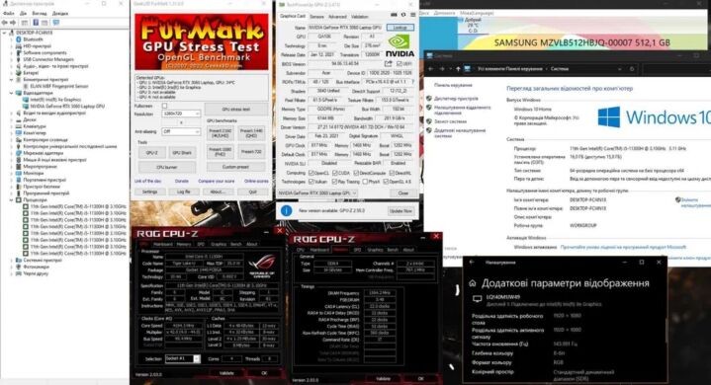This screenshot has height=385, width=711.
Task: Click the back arrow in Device Manager toolbar
Action: click(5, 23)
